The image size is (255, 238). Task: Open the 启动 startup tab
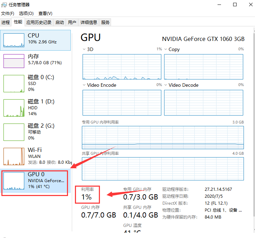pyautogui.click(x=60, y=23)
